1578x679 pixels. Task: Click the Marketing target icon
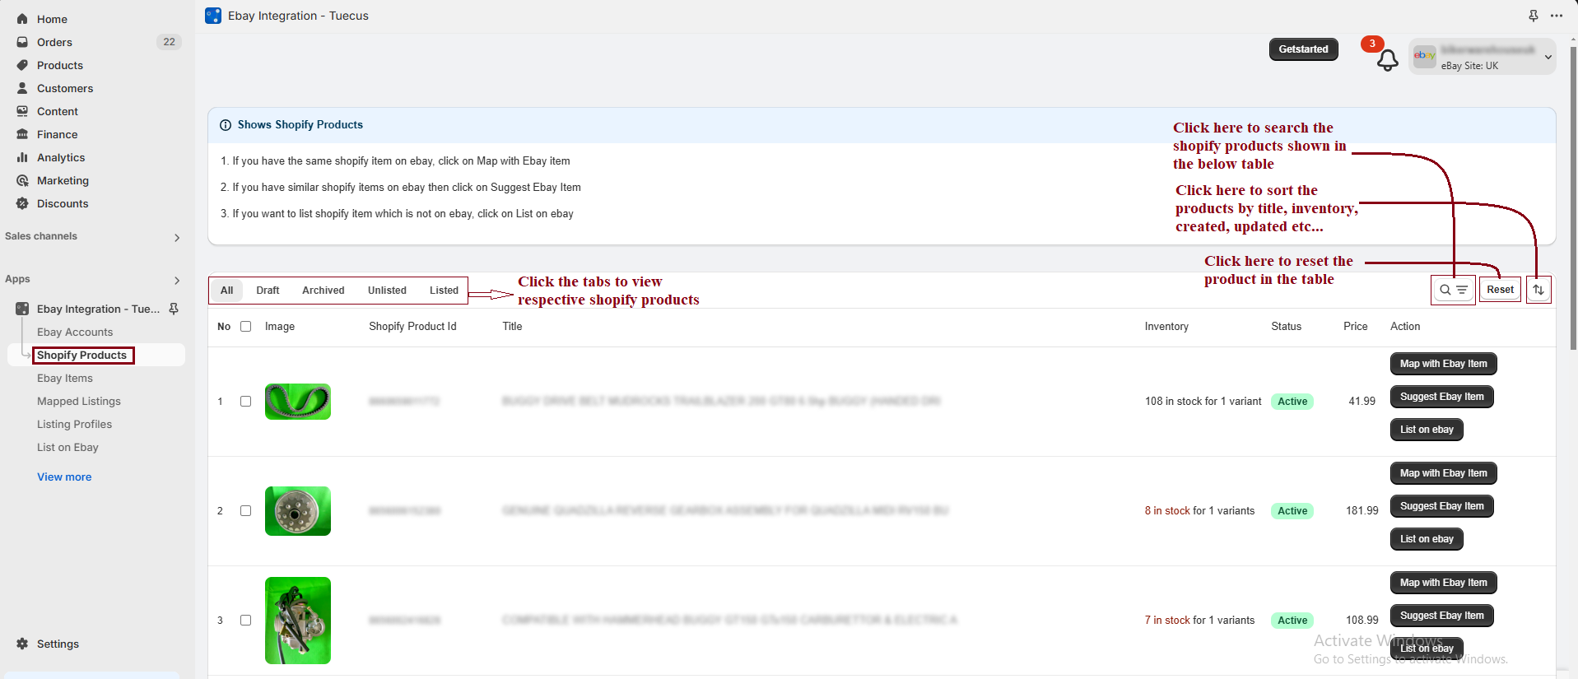click(x=22, y=180)
